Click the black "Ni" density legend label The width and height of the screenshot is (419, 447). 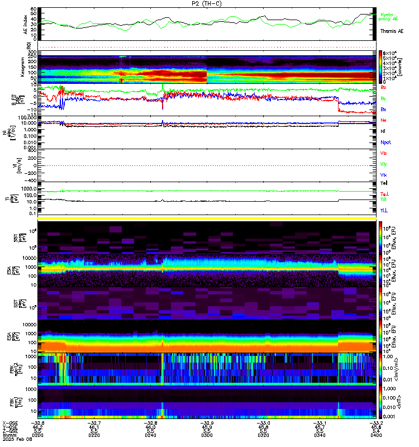[383, 131]
